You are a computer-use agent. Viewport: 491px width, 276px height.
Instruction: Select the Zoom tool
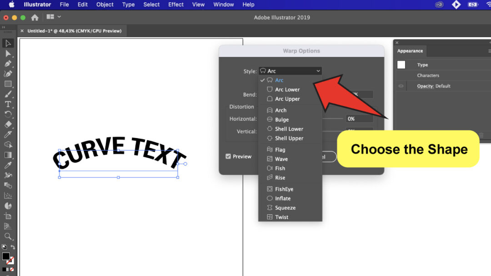(8, 237)
